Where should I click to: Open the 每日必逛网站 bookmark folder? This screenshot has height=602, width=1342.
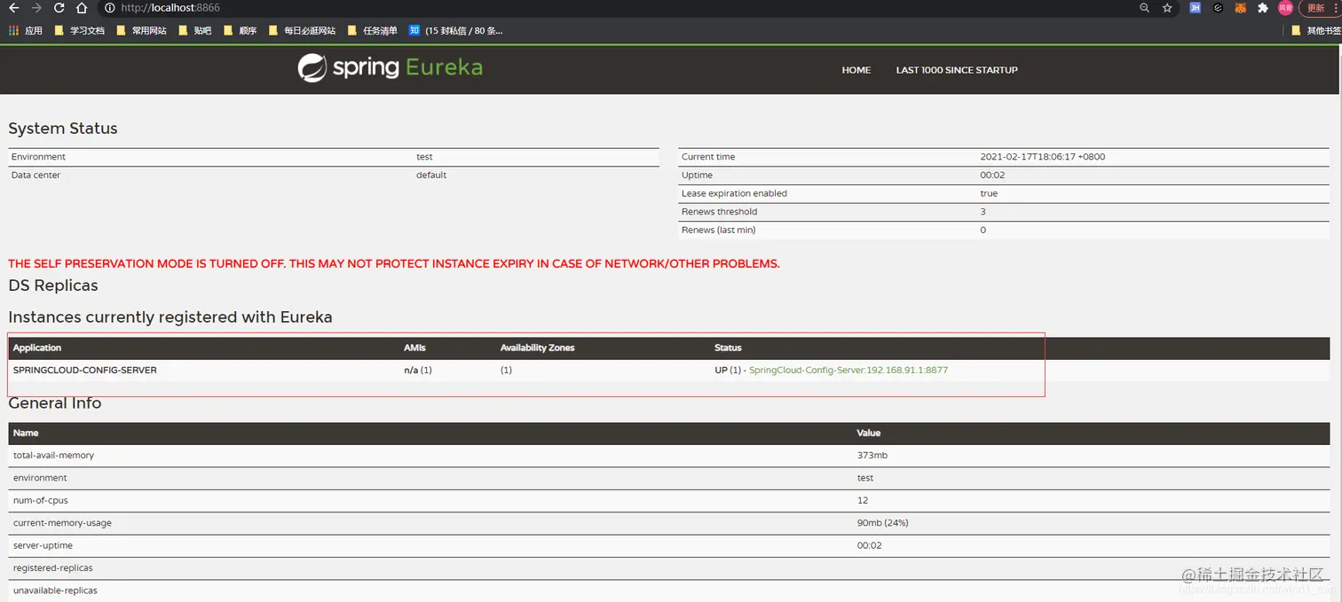pos(303,30)
